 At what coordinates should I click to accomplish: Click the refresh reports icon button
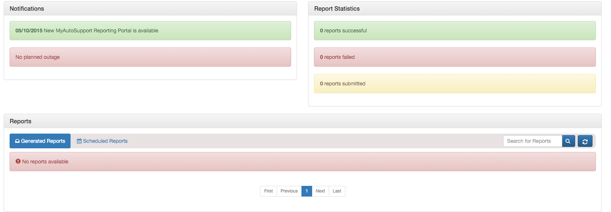[x=585, y=141]
